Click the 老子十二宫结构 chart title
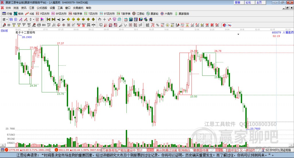Image resolution: width=294 pixels, height=158 pixels. pos(25,32)
